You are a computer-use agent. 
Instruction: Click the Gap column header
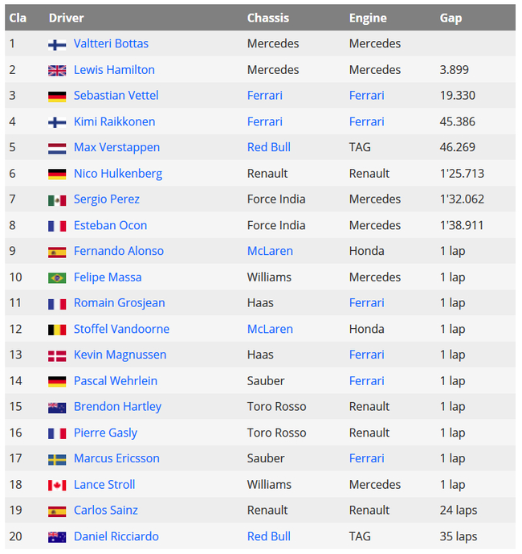[451, 18]
